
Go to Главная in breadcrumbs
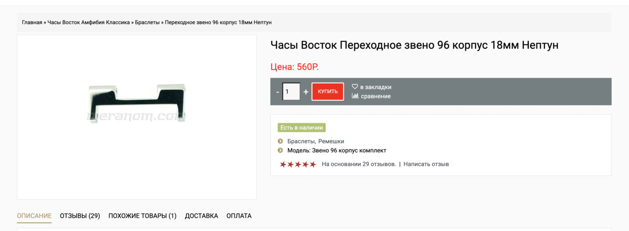point(32,23)
